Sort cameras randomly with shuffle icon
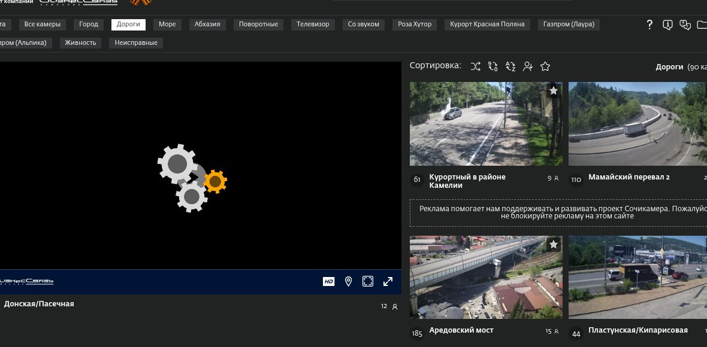 (475, 66)
